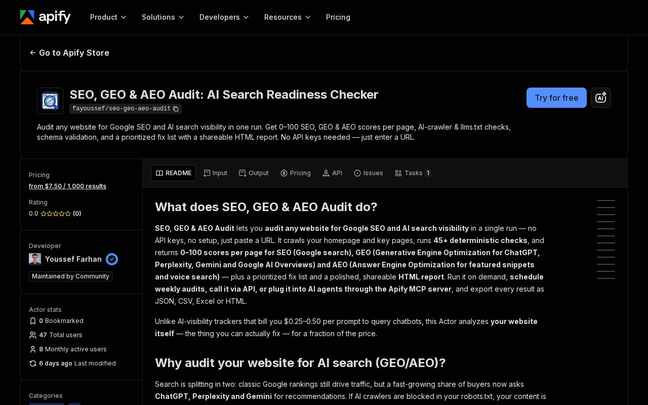Click the Maintained by Community badge
Viewport: 648px width, 405px height.
point(70,276)
